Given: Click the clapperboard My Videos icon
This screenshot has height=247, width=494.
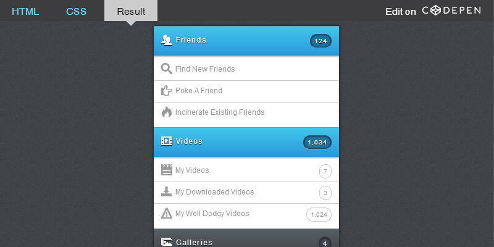Looking at the screenshot, I should coord(166,170).
